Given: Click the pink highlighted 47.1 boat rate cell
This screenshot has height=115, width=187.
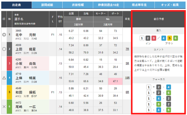Looking at the screenshot, I should coord(115,82).
